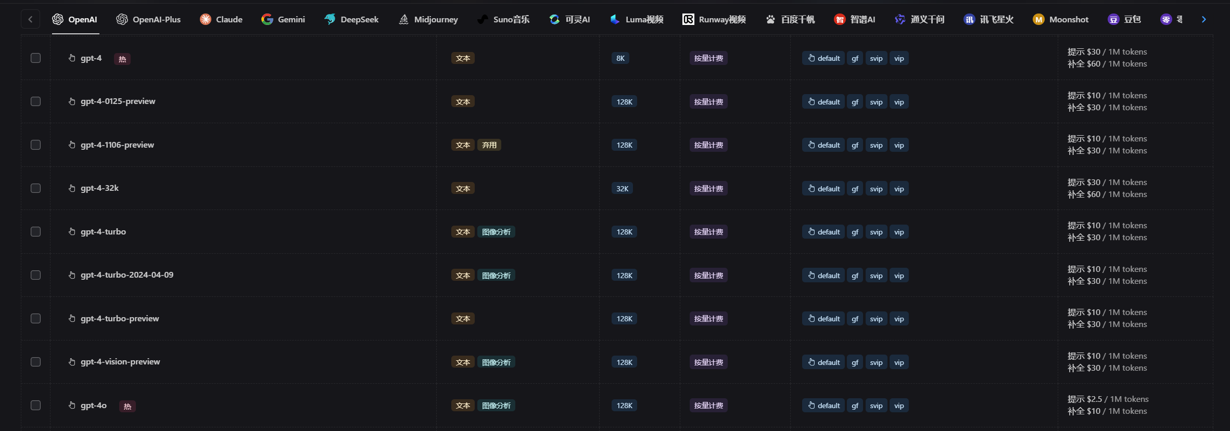Click the pointer icon beside gpt-4-vision-preview

coord(72,362)
